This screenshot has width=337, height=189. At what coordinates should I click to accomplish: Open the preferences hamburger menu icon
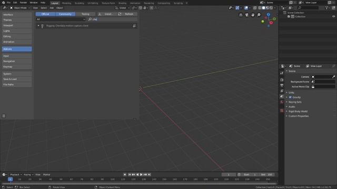(x=4, y=116)
